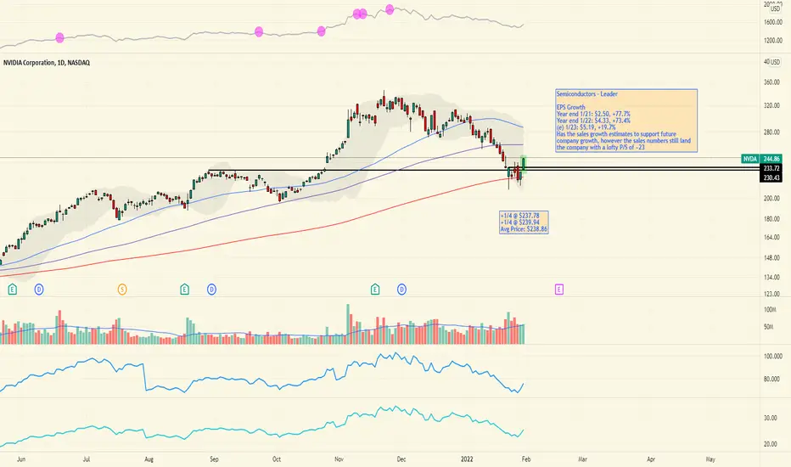Click the pink dot on the June index line
This screenshot has width=791, height=467.
pyautogui.click(x=59, y=37)
